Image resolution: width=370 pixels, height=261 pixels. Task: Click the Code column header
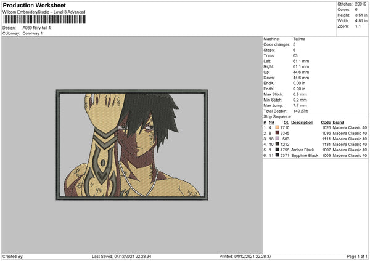[326, 122]
